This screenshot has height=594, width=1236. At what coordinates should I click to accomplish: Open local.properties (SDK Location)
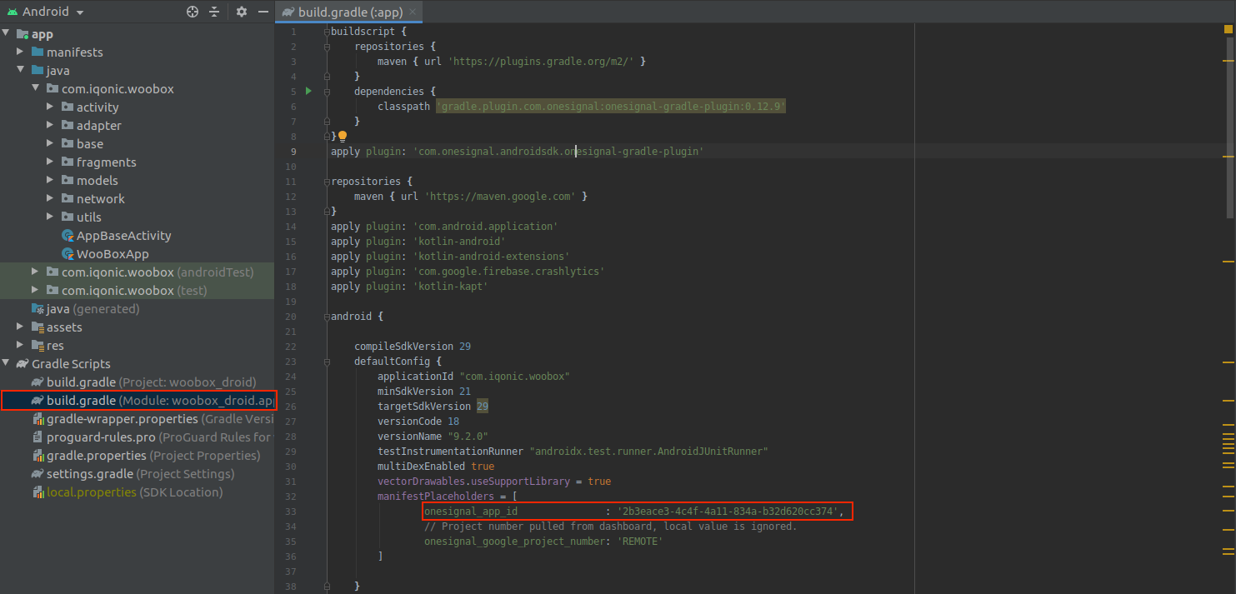pos(134,492)
